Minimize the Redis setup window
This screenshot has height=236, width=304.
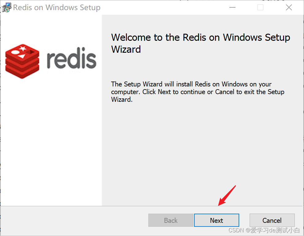(x=232, y=8)
